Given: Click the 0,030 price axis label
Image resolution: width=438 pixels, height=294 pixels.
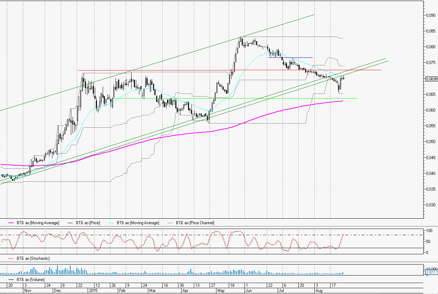Looking at the screenshot, I should [430, 205].
